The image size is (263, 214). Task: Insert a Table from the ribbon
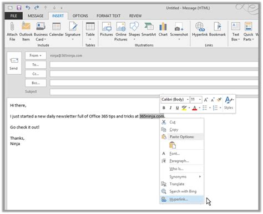click(x=90, y=31)
